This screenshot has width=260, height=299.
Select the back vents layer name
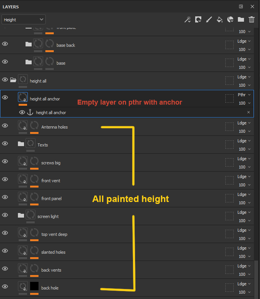click(51, 270)
